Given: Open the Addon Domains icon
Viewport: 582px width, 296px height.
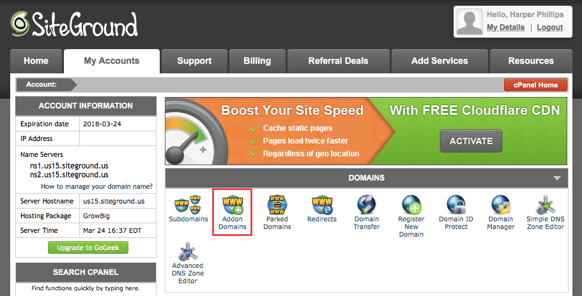Looking at the screenshot, I should click(x=233, y=205).
